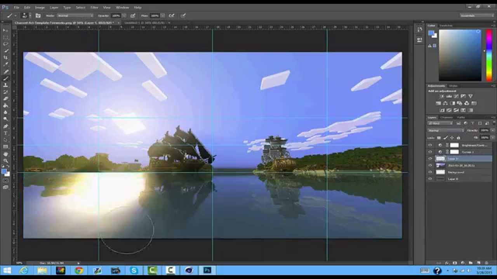Toggle pressure for opacity button

[x=133, y=15]
